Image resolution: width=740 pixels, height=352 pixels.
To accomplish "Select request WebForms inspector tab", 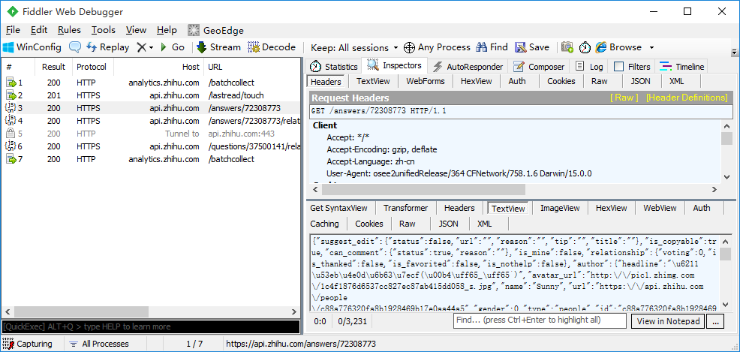I will point(426,81).
